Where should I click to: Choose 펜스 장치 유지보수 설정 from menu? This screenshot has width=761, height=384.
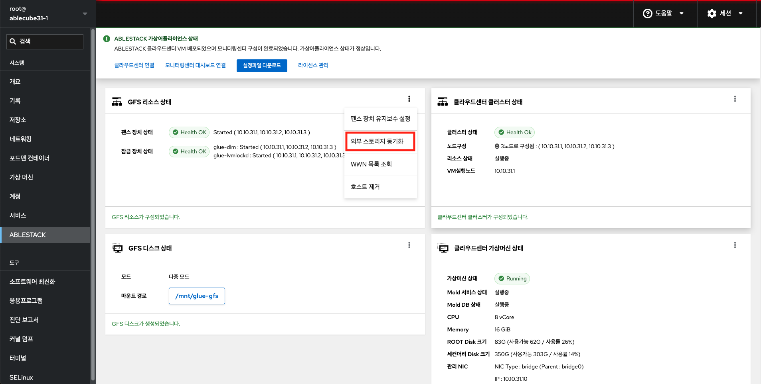coord(380,119)
